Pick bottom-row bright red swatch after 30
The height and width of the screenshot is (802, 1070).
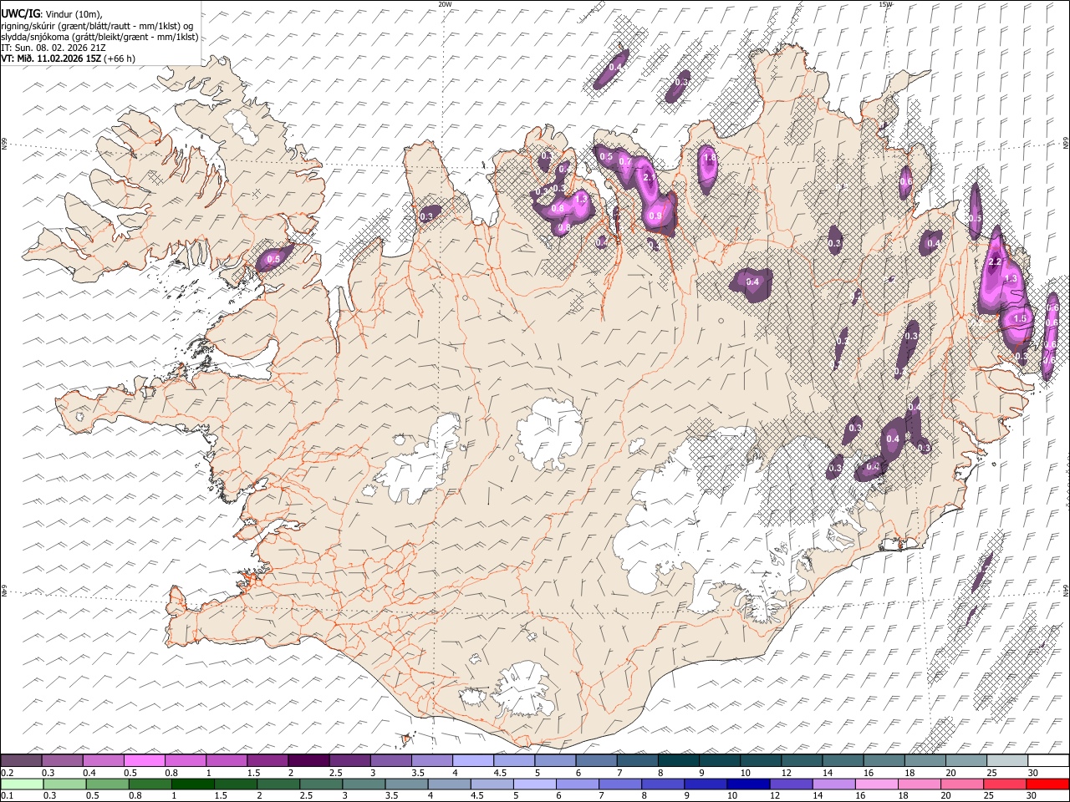pyautogui.click(x=1047, y=784)
